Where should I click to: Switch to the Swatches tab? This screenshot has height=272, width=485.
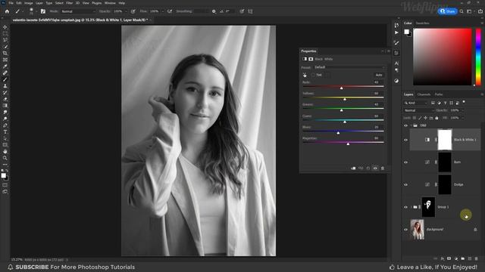[x=423, y=23]
